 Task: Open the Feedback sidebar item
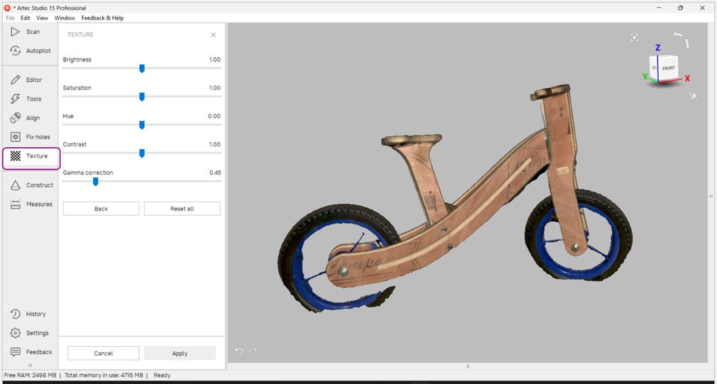click(x=31, y=352)
